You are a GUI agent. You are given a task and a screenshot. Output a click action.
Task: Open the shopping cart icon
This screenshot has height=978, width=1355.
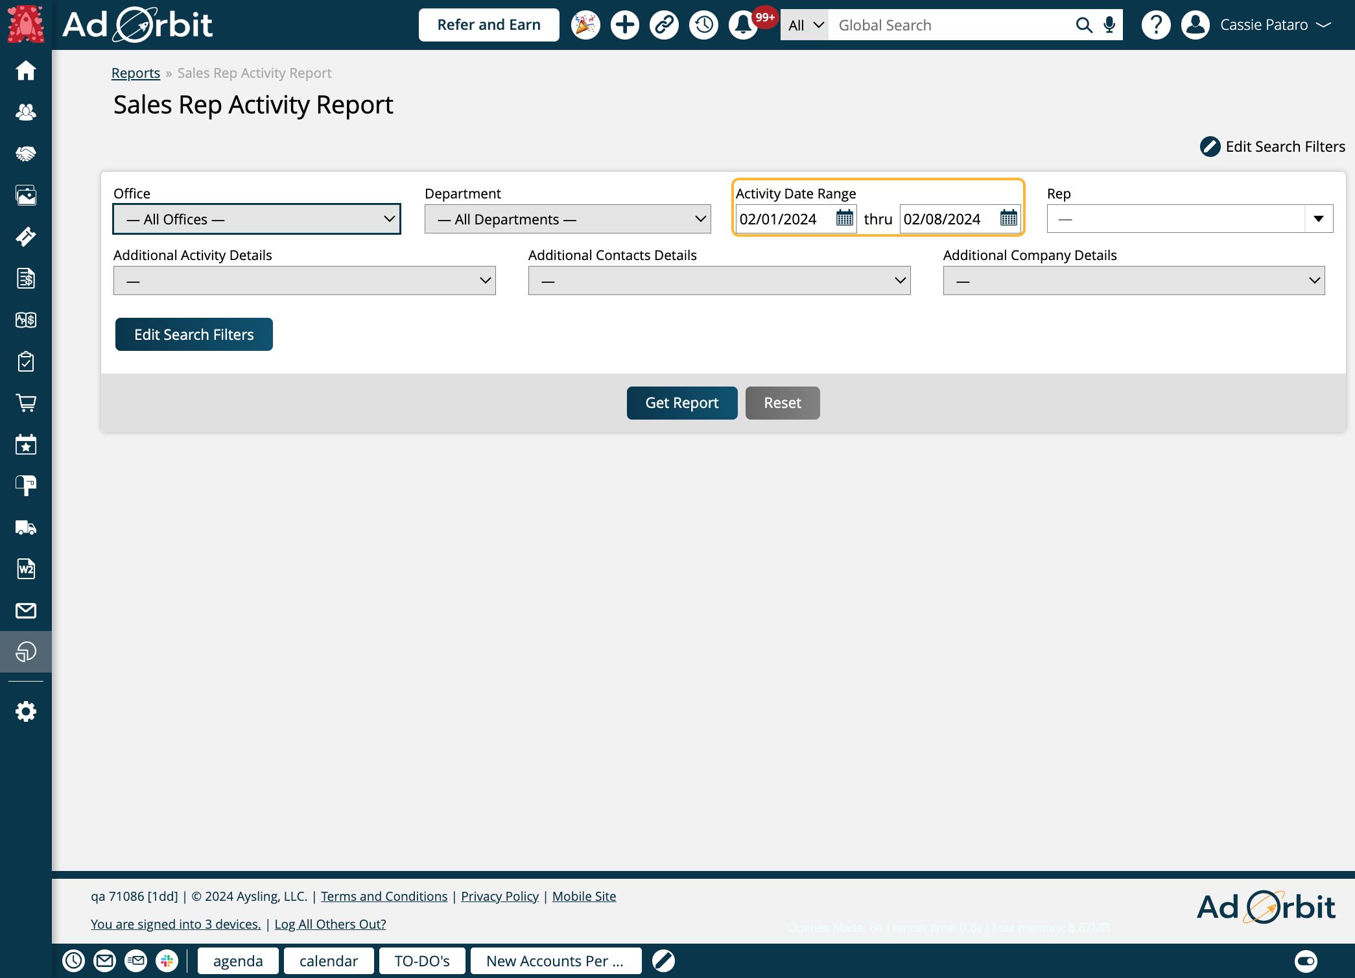26,403
